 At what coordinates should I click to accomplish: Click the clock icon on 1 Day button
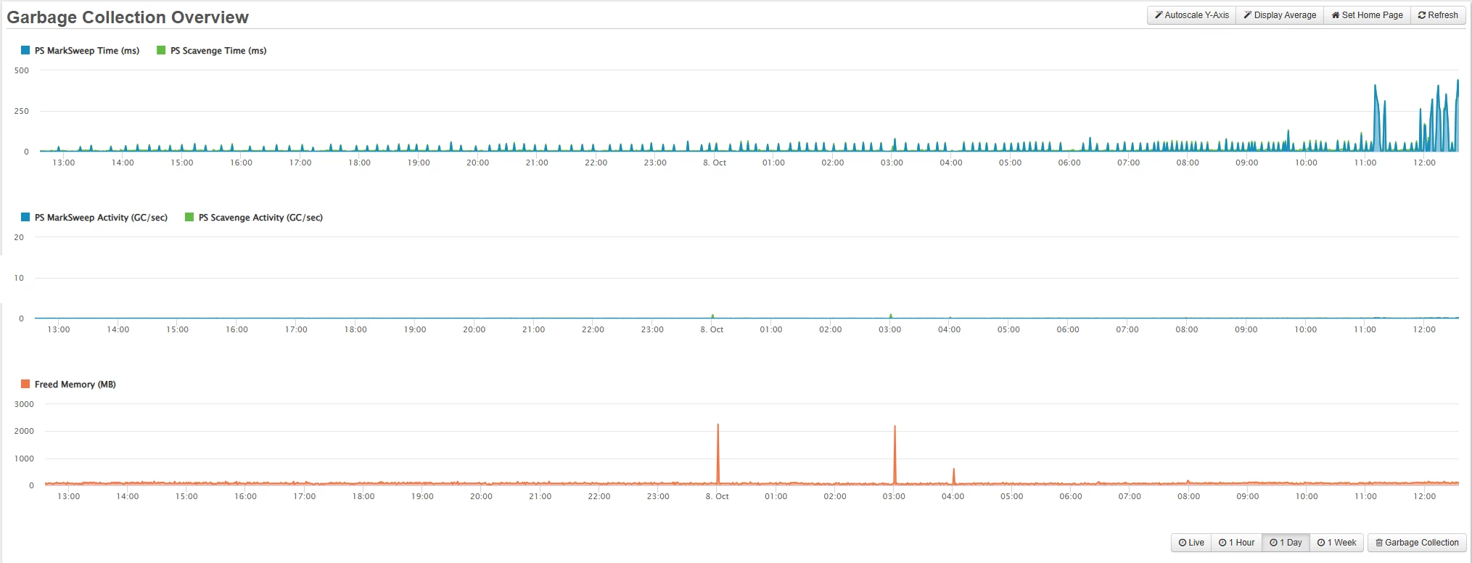(x=1273, y=543)
